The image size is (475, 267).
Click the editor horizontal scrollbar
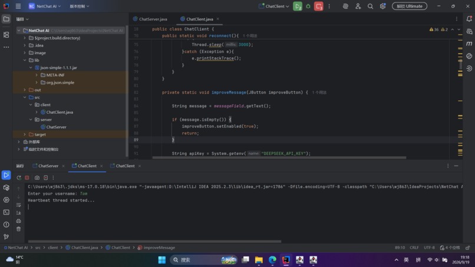pyautogui.click(x=279, y=157)
